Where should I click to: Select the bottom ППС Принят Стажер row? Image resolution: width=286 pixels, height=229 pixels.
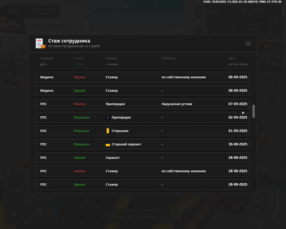pos(143,184)
